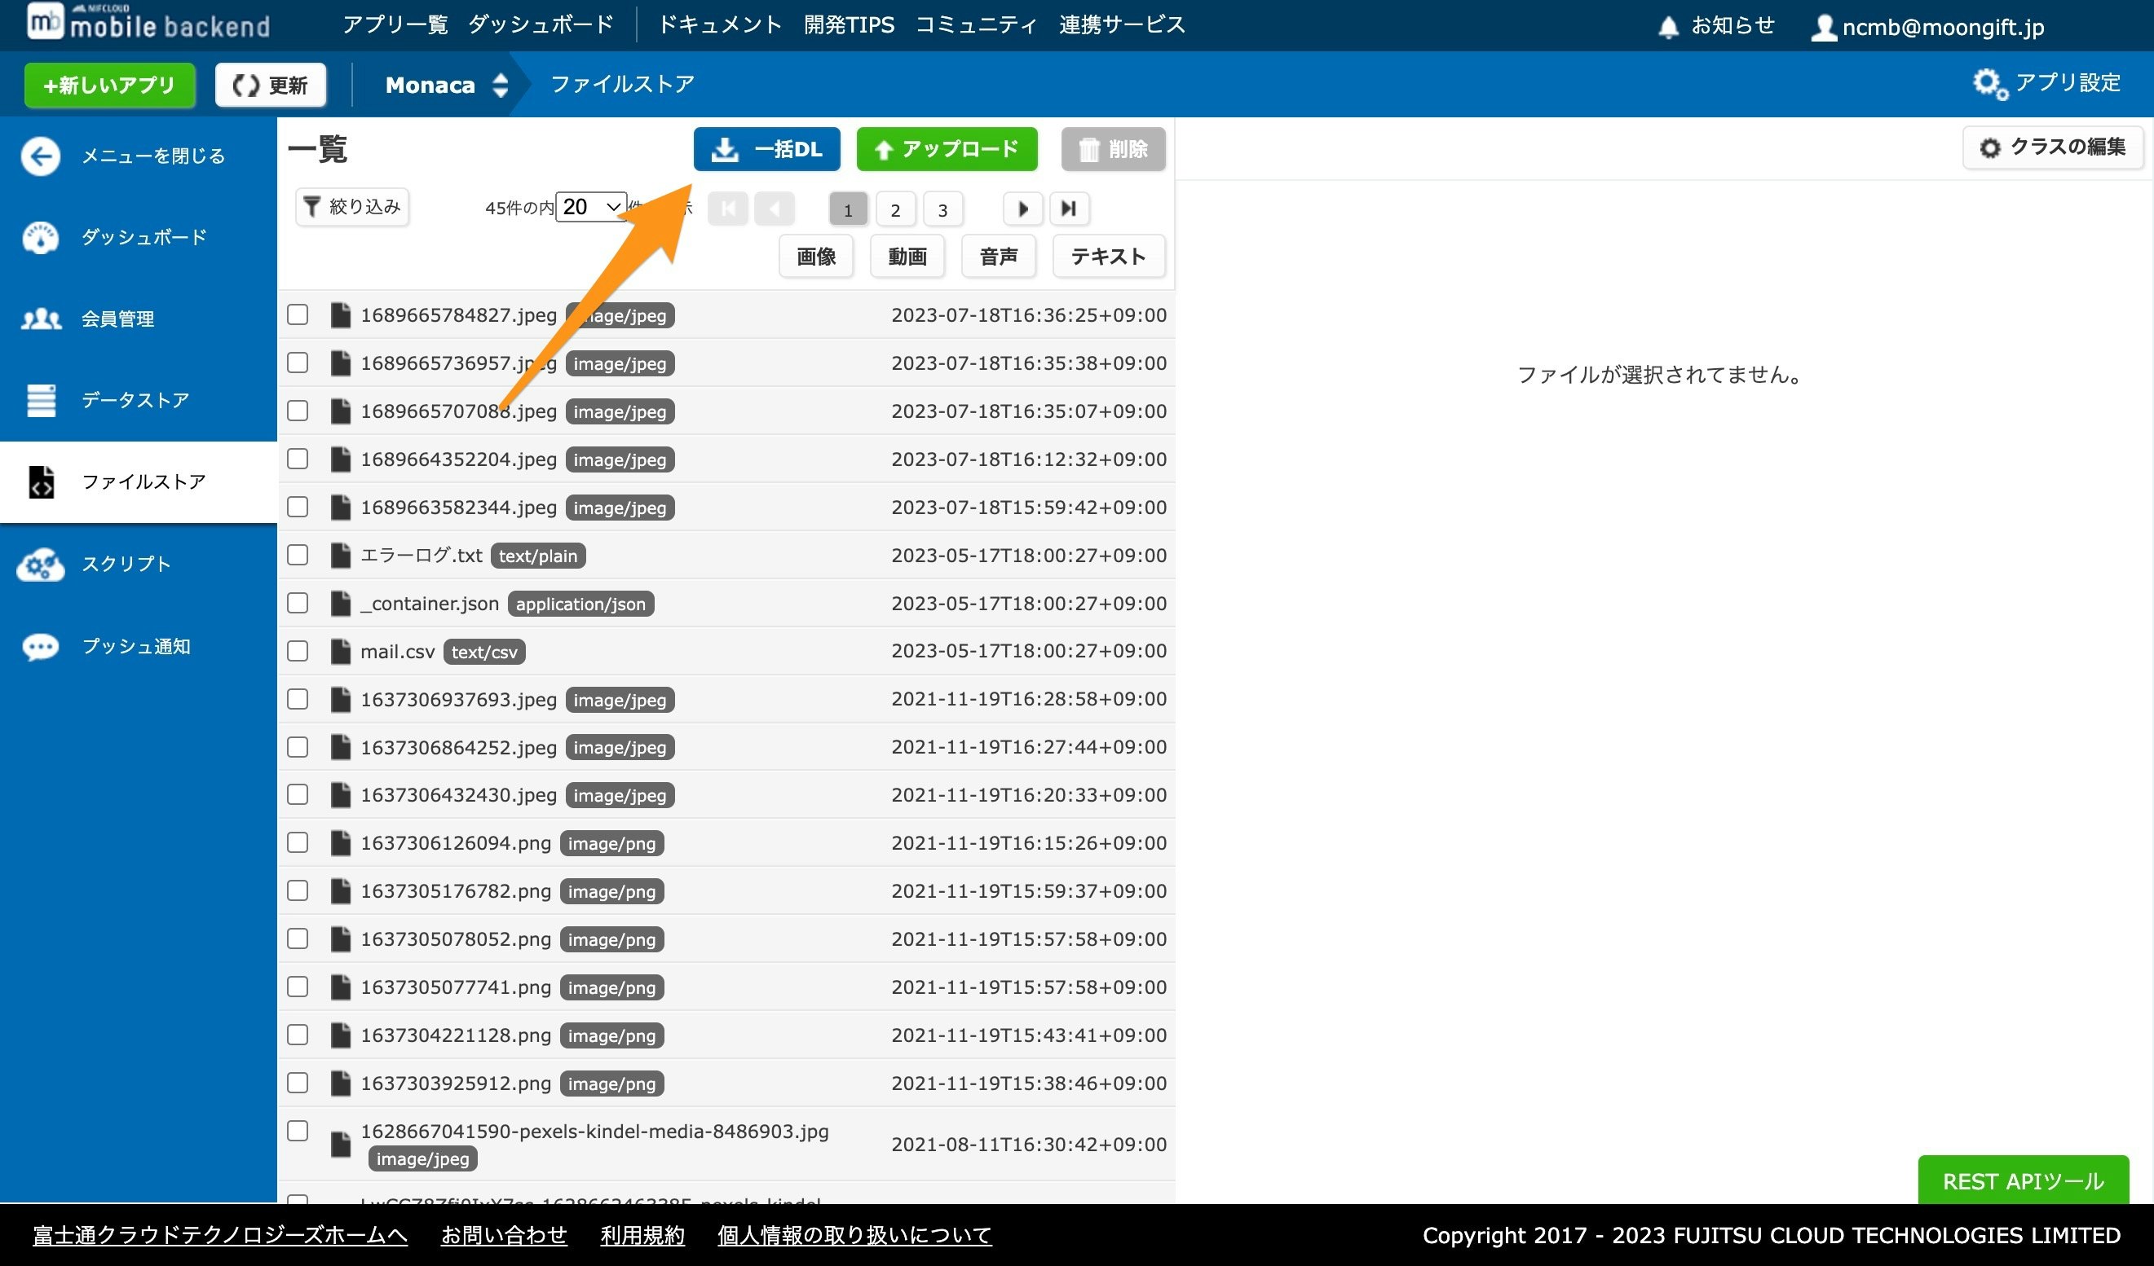This screenshot has width=2154, height=1266.
Task: Jump to the last page arrow
Action: [x=1069, y=208]
